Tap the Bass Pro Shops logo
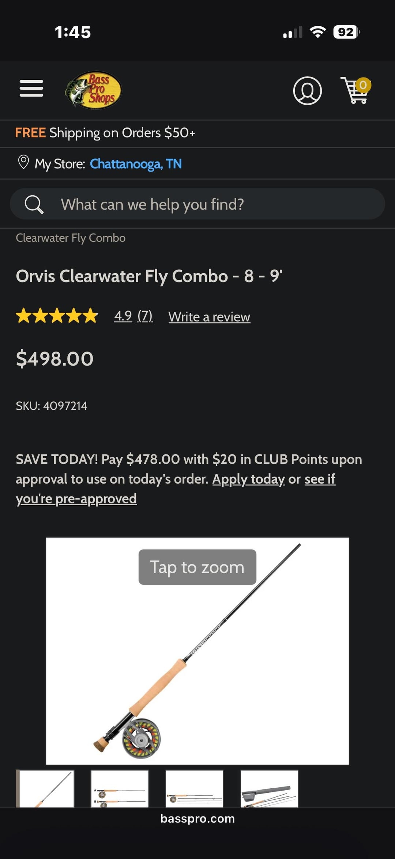The image size is (395, 859). pyautogui.click(x=93, y=90)
